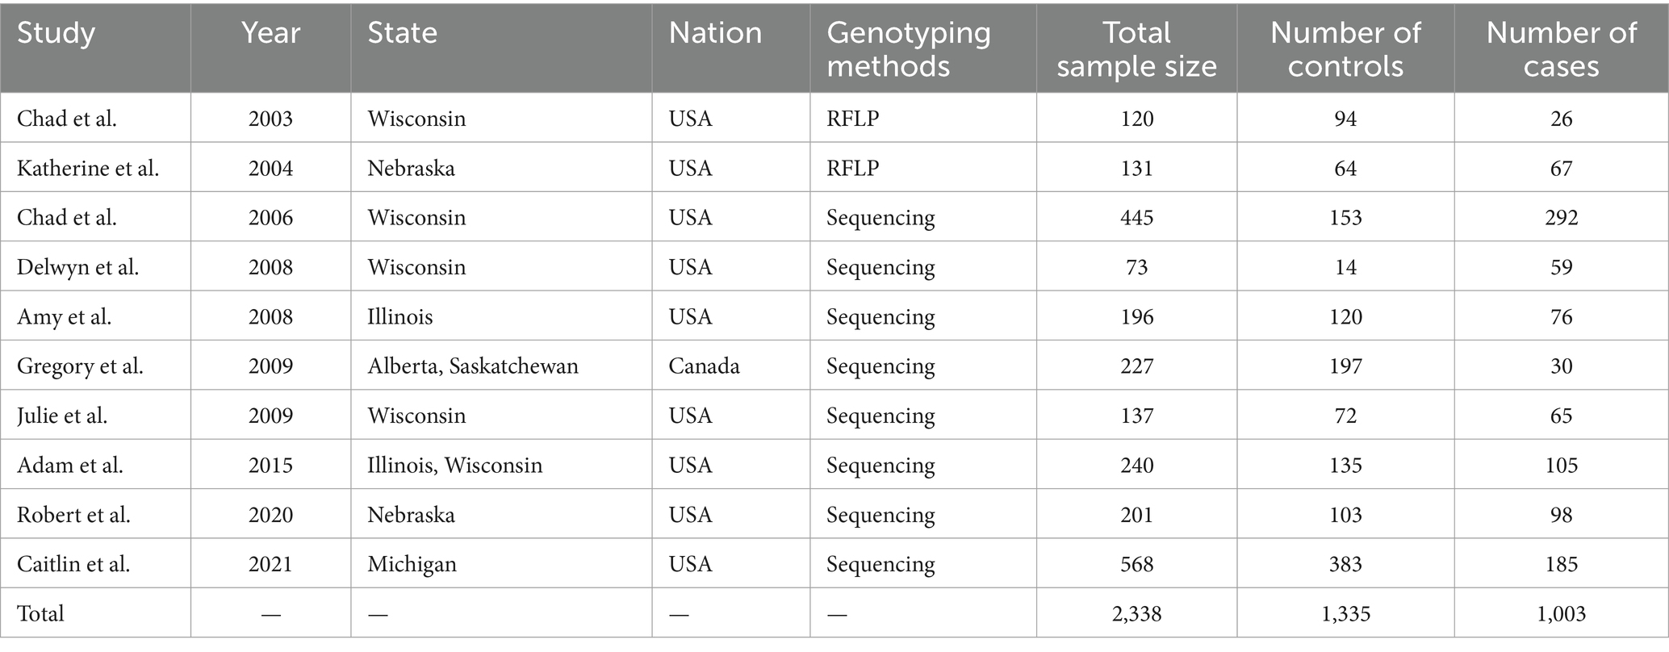Click the sample size 568 cell
1669x652 pixels.
1136,564
